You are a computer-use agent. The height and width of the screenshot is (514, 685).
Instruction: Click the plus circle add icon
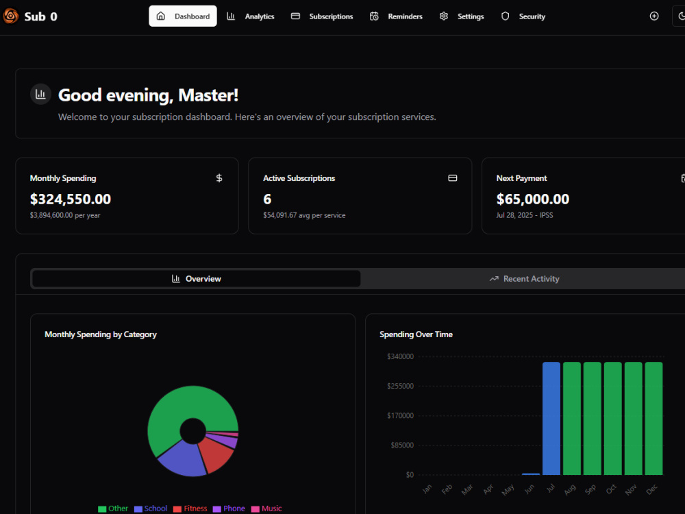point(654,16)
